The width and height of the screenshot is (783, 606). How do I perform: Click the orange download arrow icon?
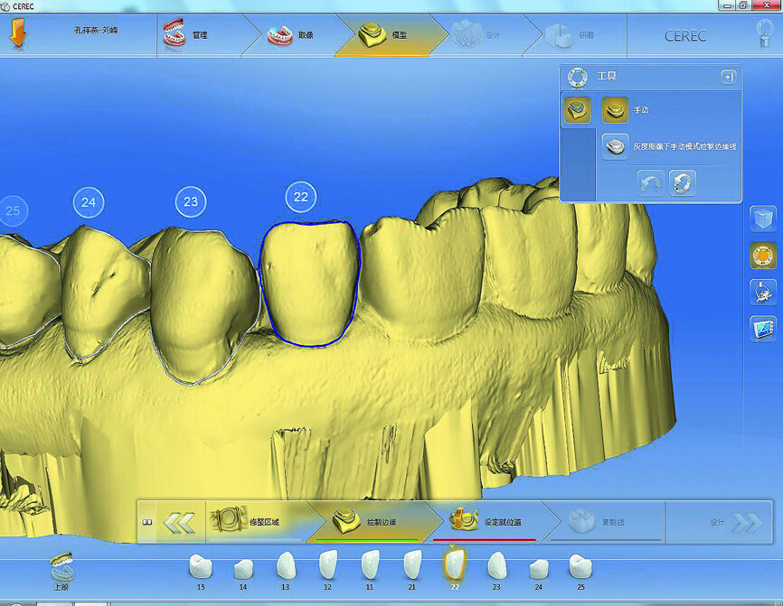pos(17,35)
